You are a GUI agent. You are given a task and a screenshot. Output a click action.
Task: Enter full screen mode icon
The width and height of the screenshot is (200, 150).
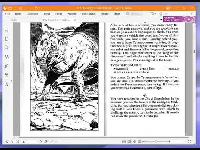[x=189, y=142]
